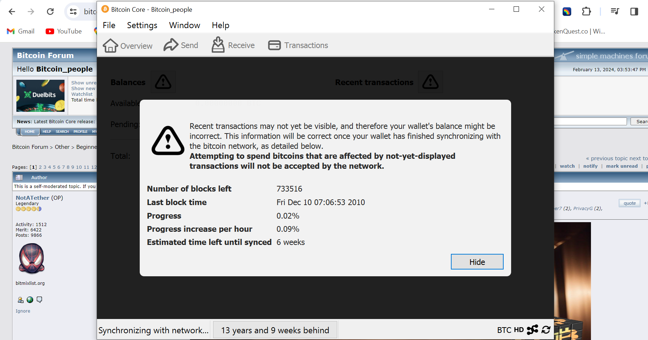Select the Send arrow toolbar icon
This screenshot has height=340, width=648.
point(171,45)
